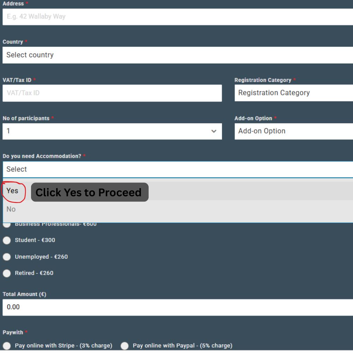The height and width of the screenshot is (353, 353).
Task: Select the Business Professionals radio option
Action: pyautogui.click(x=7, y=225)
